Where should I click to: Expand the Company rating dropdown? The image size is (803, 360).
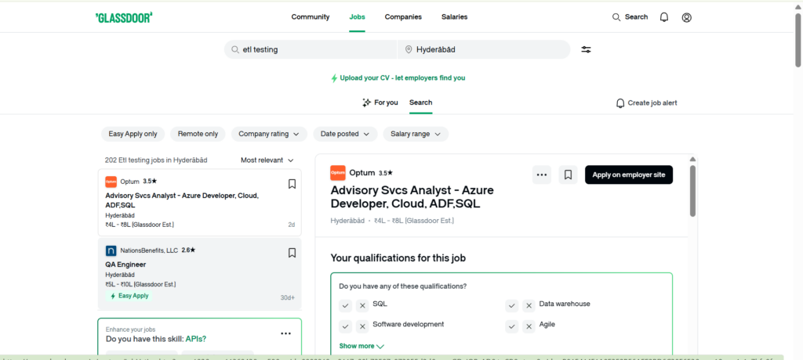pyautogui.click(x=268, y=134)
